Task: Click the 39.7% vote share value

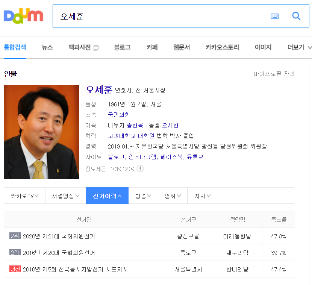Action: pos(279,253)
